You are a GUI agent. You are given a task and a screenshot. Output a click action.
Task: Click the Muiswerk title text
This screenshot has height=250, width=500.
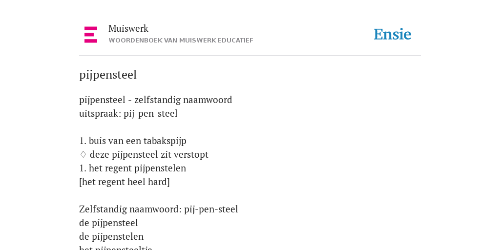[x=128, y=29]
